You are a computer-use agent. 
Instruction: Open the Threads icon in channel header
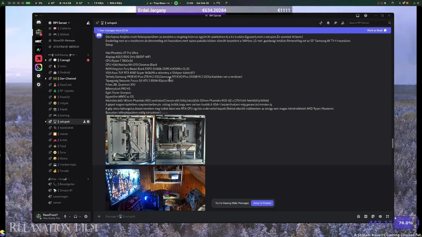(321, 23)
